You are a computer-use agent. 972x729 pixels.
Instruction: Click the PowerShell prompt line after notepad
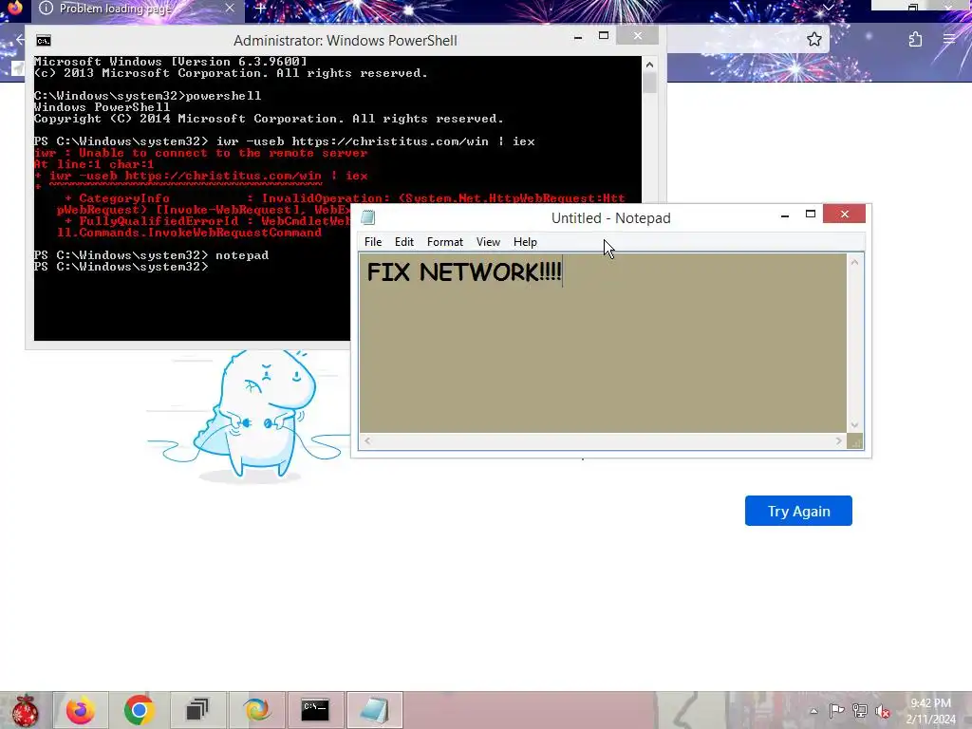click(x=121, y=267)
